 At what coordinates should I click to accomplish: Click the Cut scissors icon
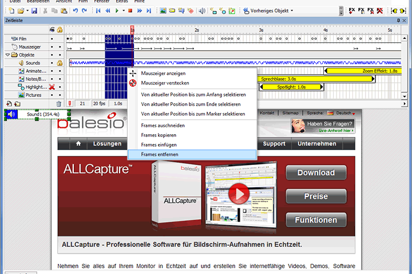(x=45, y=11)
